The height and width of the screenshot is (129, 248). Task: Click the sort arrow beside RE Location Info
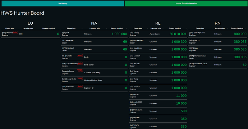[x=164, y=29]
